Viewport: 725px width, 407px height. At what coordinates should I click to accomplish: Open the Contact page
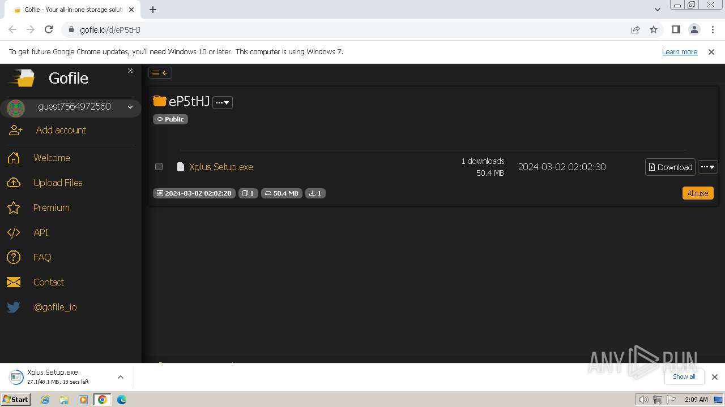(49, 282)
